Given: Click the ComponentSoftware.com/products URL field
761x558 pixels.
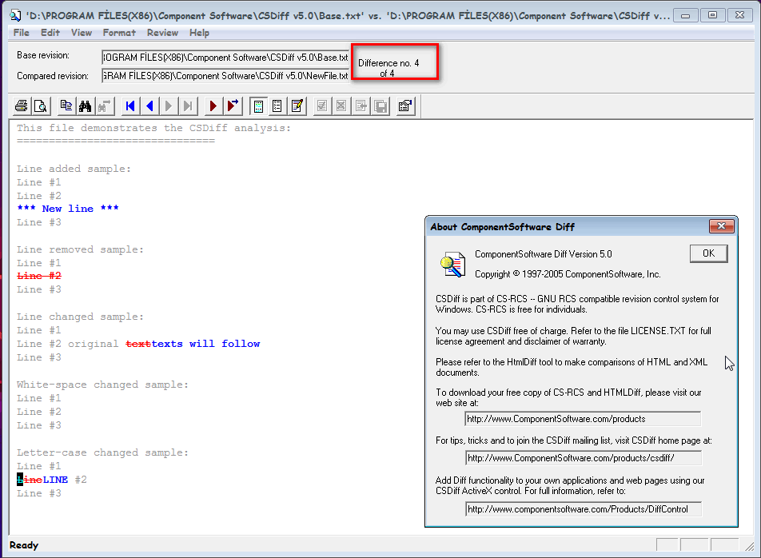Looking at the screenshot, I should [583, 419].
